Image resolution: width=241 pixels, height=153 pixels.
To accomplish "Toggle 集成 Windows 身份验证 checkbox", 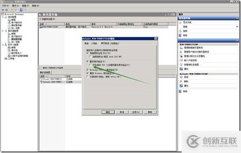I will (88, 73).
